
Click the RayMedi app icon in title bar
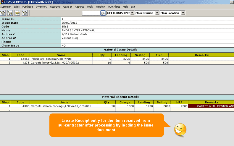[2, 2]
